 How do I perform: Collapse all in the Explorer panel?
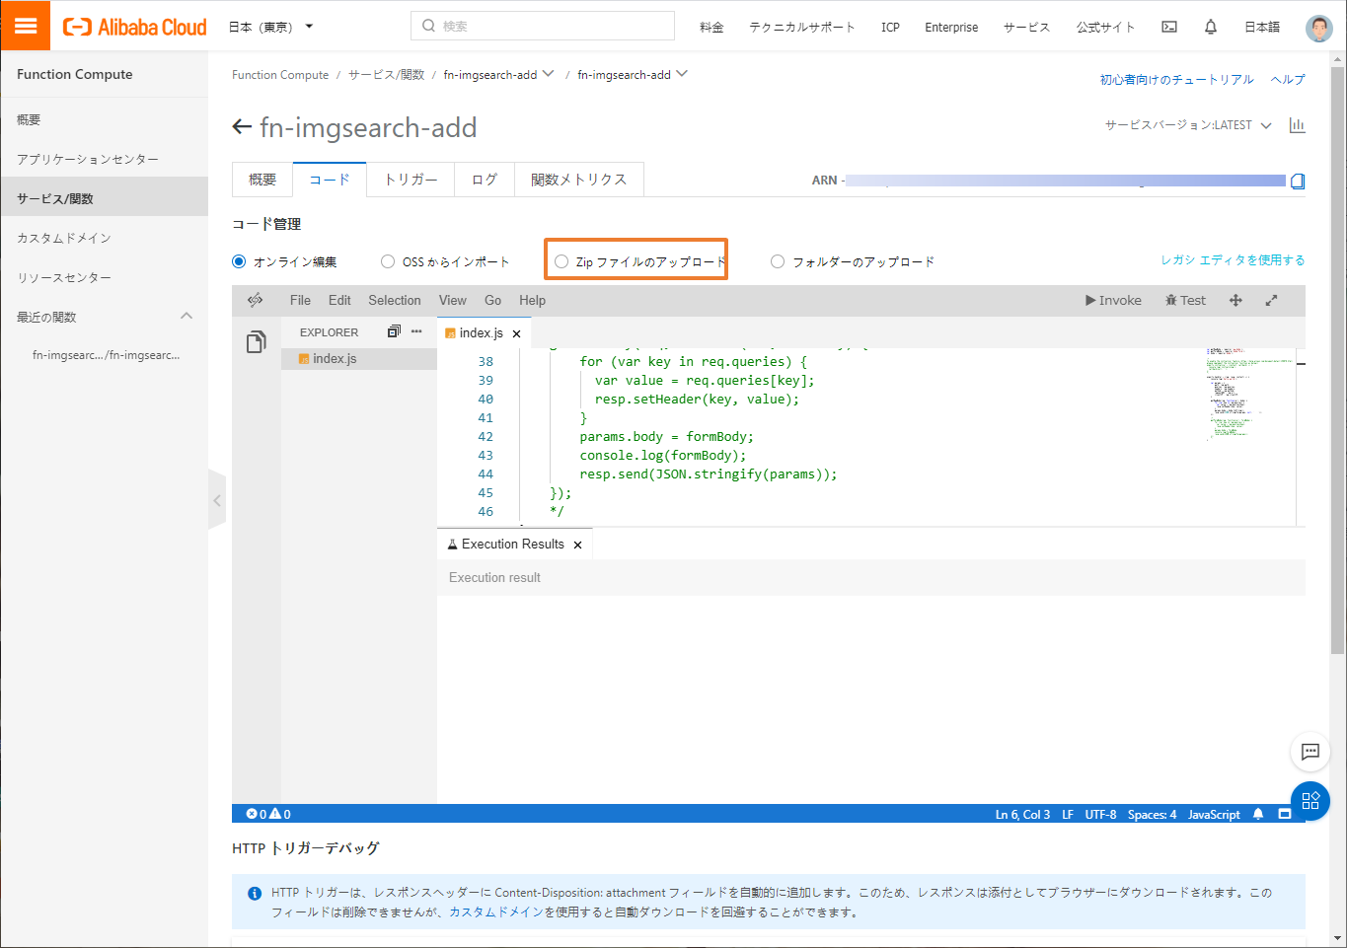(x=394, y=331)
